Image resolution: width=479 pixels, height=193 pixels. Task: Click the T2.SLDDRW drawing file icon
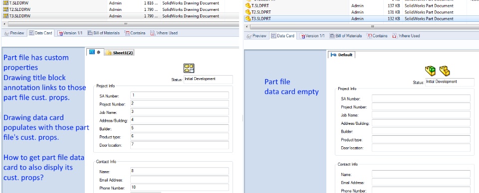(5, 9)
